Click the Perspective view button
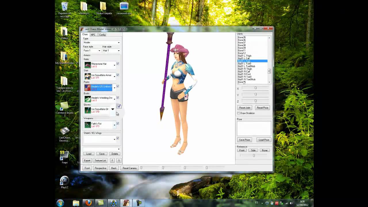The image size is (368, 207). pyautogui.click(x=100, y=168)
